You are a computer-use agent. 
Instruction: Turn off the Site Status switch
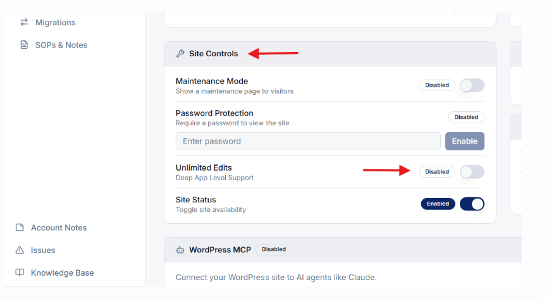[x=472, y=204]
